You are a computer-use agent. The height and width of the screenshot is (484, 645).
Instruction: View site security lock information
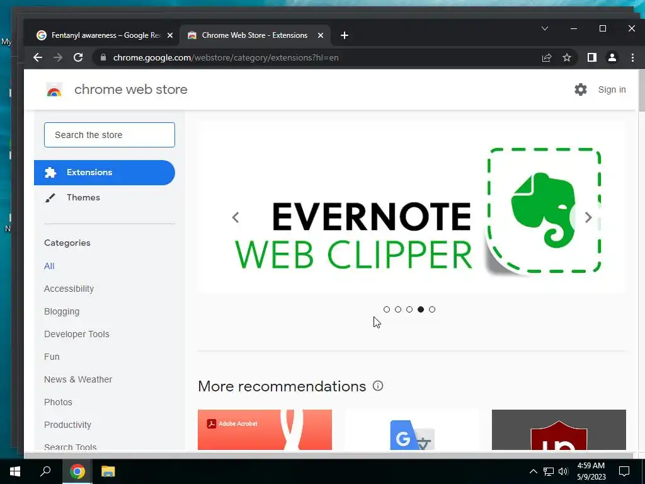[103, 57]
